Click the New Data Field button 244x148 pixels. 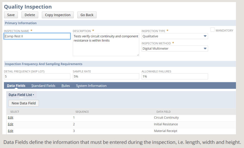(x=24, y=103)
